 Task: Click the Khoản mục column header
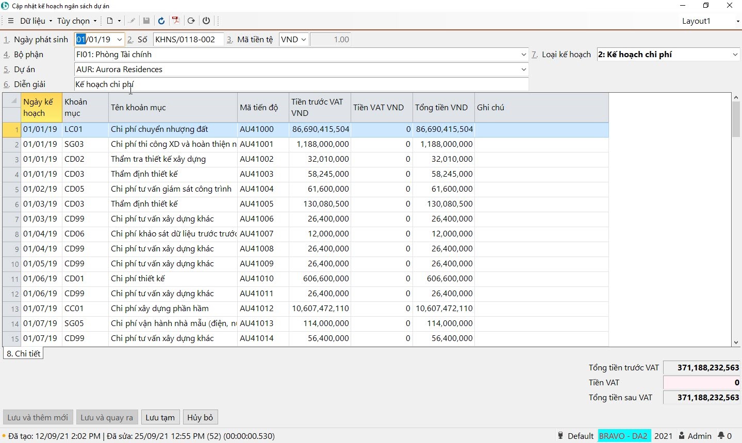[x=86, y=108]
